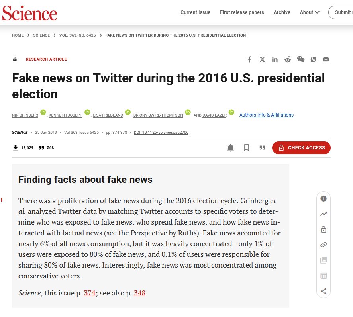353x317 pixels.
Task: Bookmark this article with the bookmark icon
Action: tap(246, 148)
